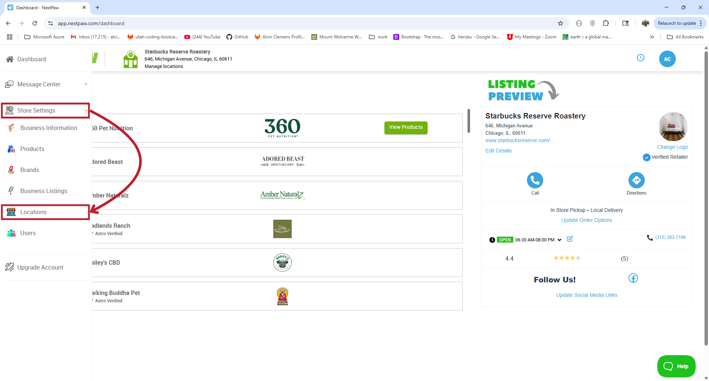This screenshot has width=709, height=381.
Task: Expand the store hours dropdown arrow
Action: click(559, 240)
